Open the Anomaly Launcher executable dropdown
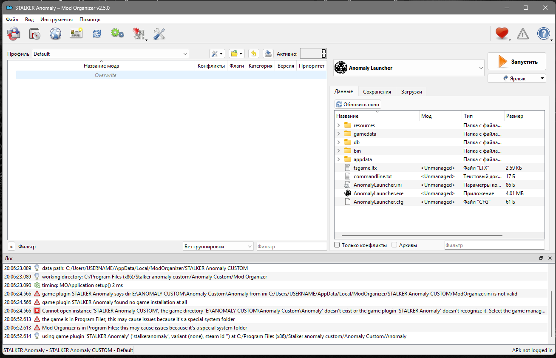556x358 pixels. pyautogui.click(x=409, y=68)
